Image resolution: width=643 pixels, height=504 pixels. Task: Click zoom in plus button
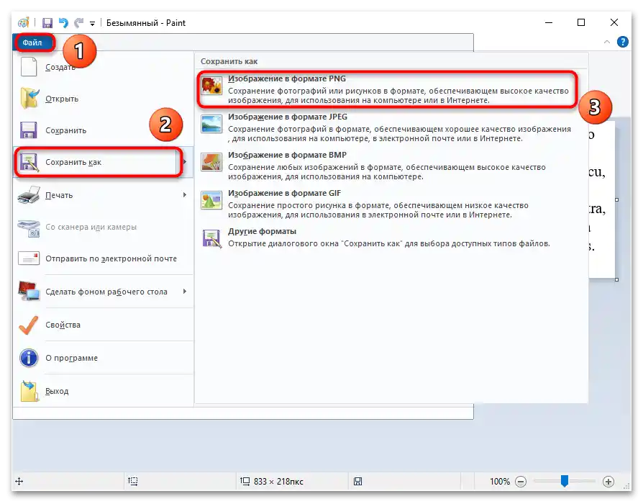(608, 482)
